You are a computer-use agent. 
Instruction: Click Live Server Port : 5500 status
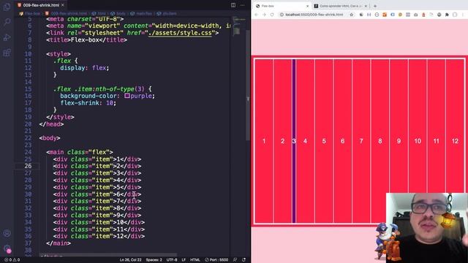click(x=216, y=260)
